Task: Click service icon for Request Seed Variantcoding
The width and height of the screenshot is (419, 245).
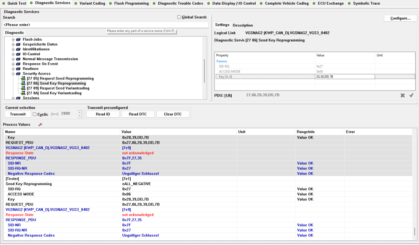Action: (23, 88)
